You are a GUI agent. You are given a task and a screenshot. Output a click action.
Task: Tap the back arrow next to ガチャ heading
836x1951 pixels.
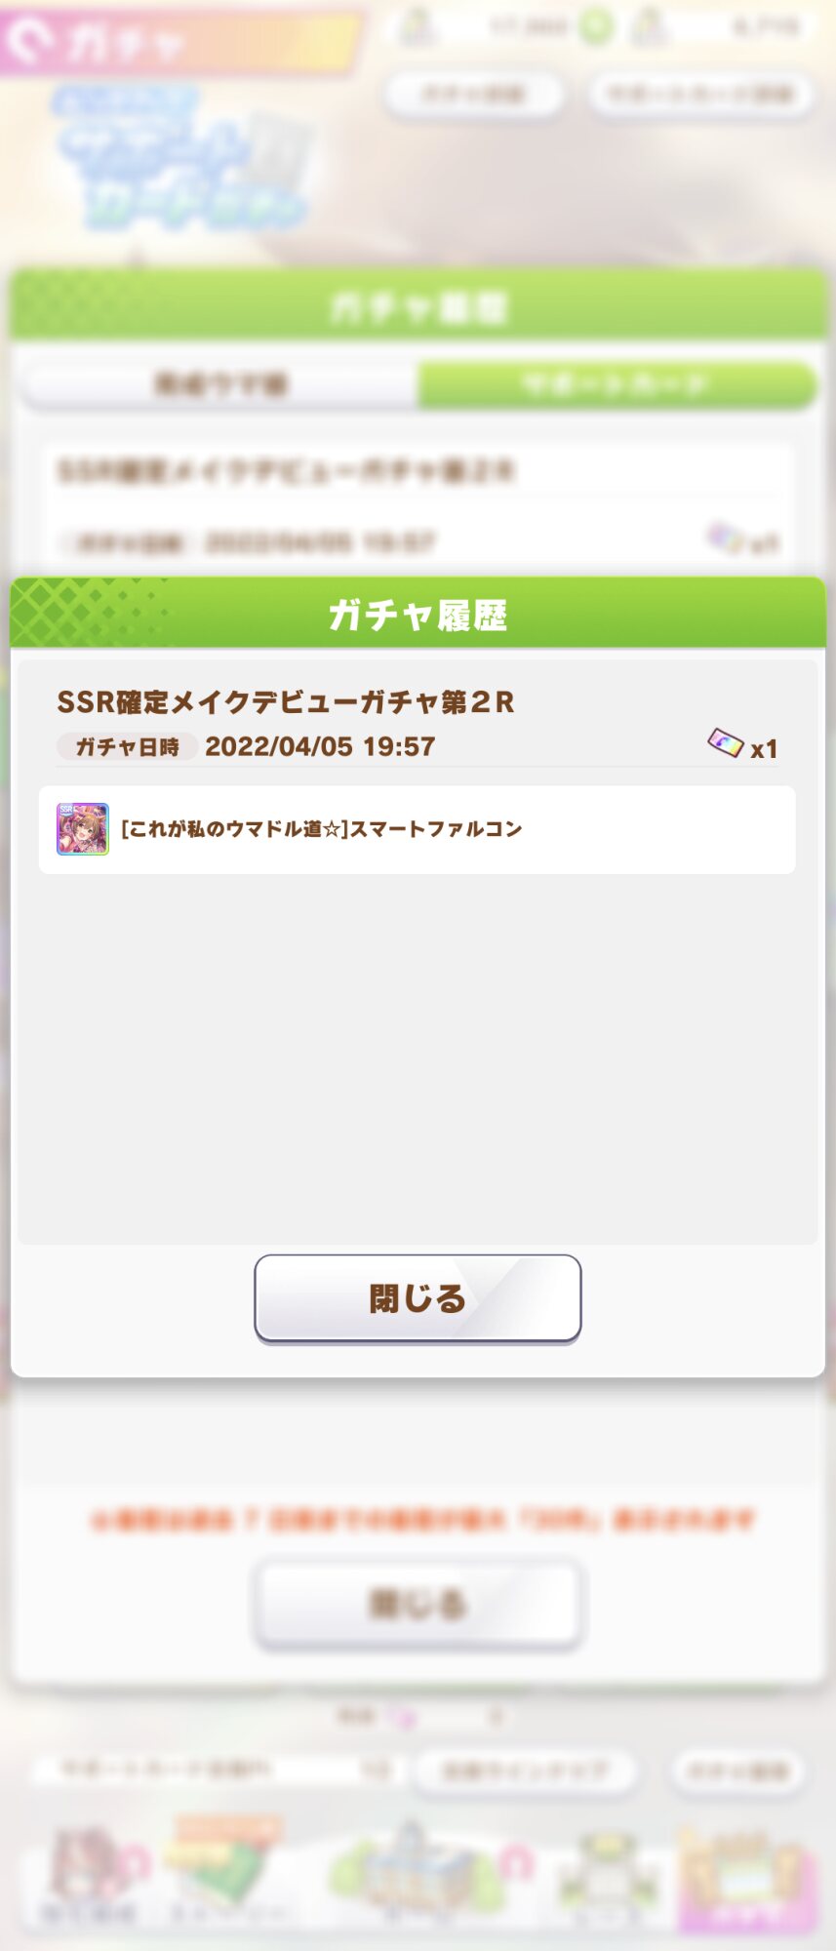(29, 41)
